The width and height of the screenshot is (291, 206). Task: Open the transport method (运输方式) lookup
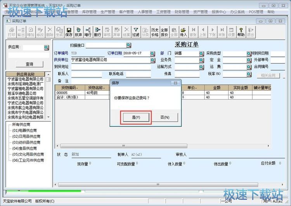click(202, 67)
